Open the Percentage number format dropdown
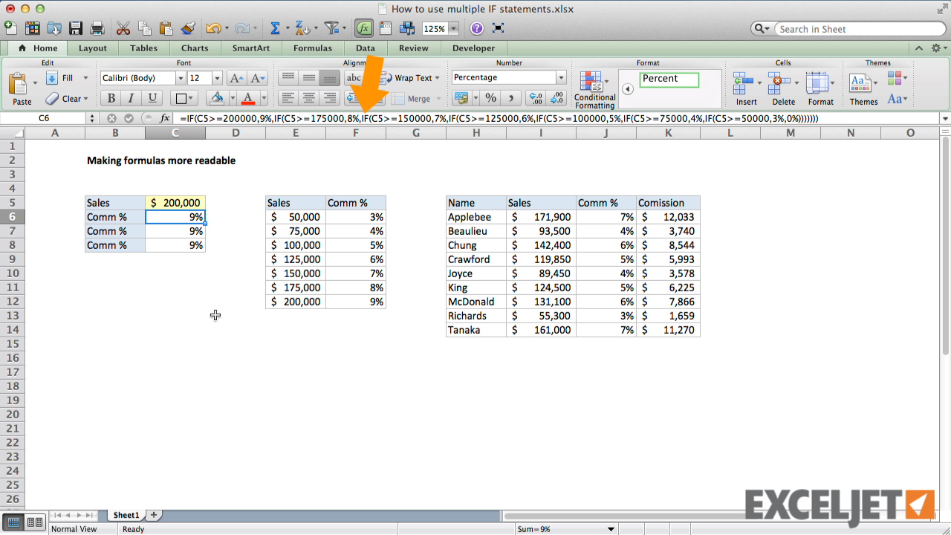The width and height of the screenshot is (951, 535). [561, 77]
